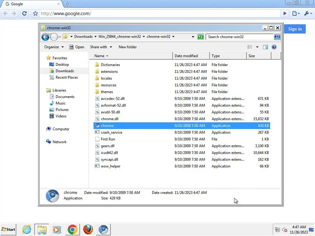Viewport: 315px width, 236px height.
Task: Select the locales folder
Action: pyautogui.click(x=182, y=78)
